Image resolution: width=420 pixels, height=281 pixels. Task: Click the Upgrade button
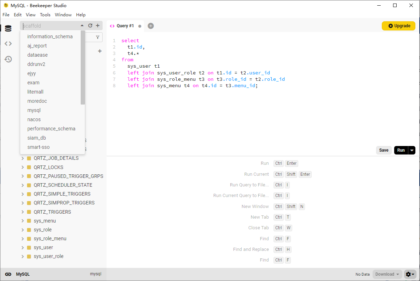[x=398, y=26]
